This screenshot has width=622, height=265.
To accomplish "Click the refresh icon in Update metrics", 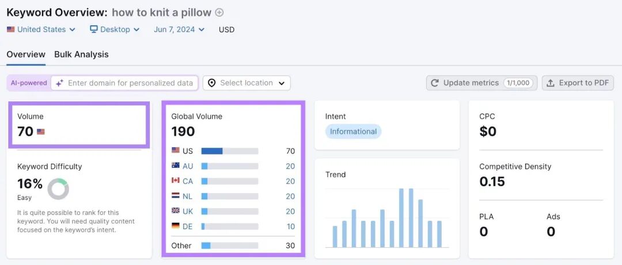I will 435,83.
